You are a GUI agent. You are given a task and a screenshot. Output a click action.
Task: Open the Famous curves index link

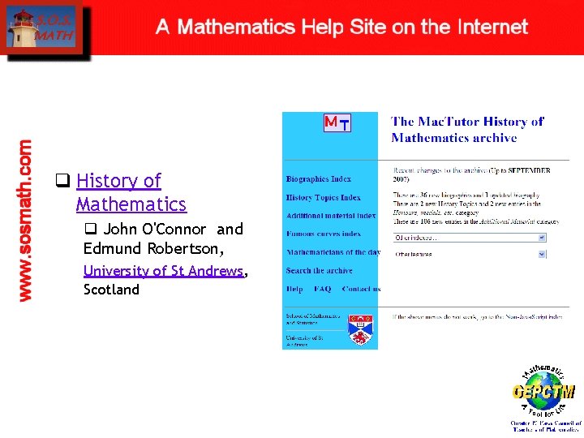[x=324, y=234]
